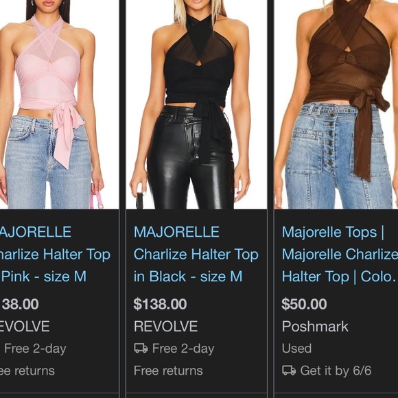Click Free returns under the black top
The height and width of the screenshot is (398, 398).
click(168, 371)
